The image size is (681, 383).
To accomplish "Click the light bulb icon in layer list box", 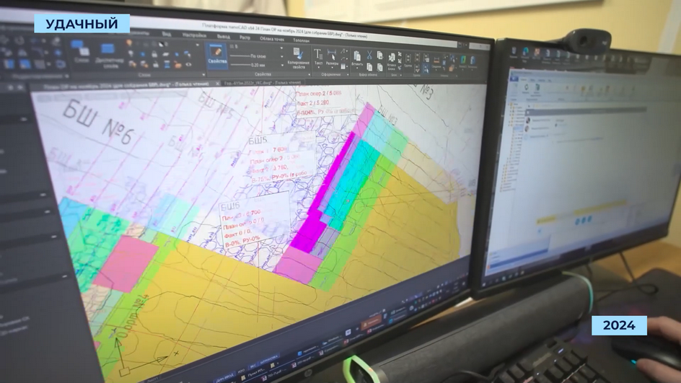I will point(129,43).
